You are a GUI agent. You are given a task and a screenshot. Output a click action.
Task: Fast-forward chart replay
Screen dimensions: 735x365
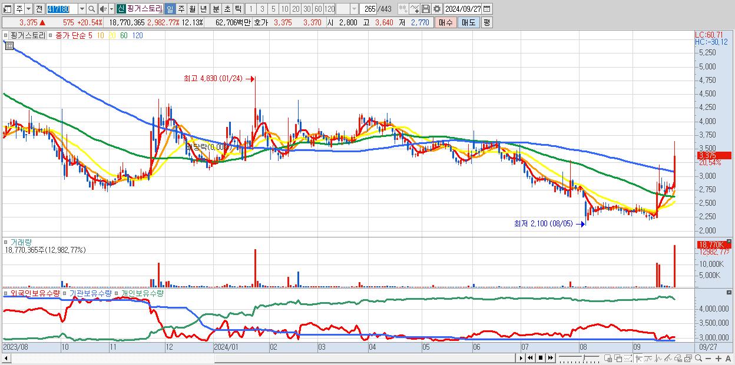click(550, 358)
